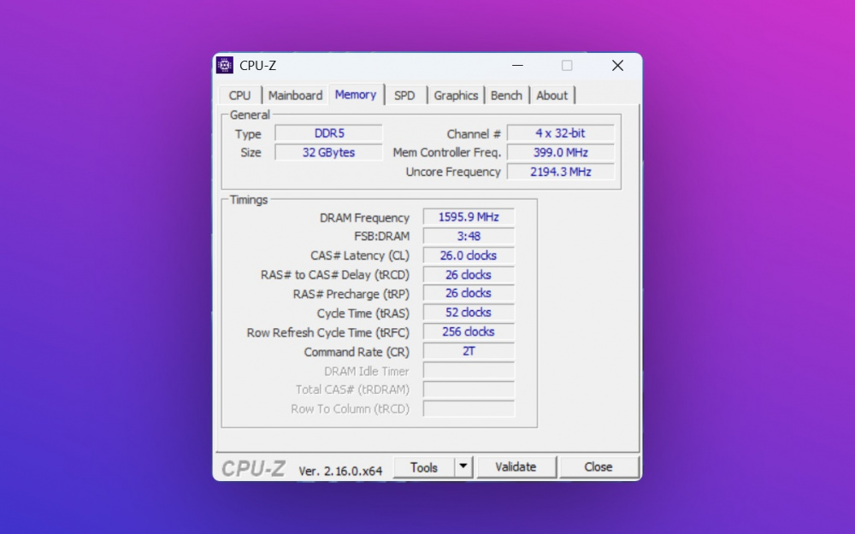This screenshot has width=855, height=534.
Task: Click the Row Refresh Cycle Time (tRFC) label
Action: coord(327,333)
